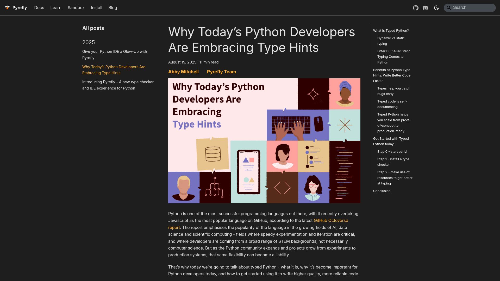Open the Install page
The height and width of the screenshot is (281, 500).
(x=96, y=8)
